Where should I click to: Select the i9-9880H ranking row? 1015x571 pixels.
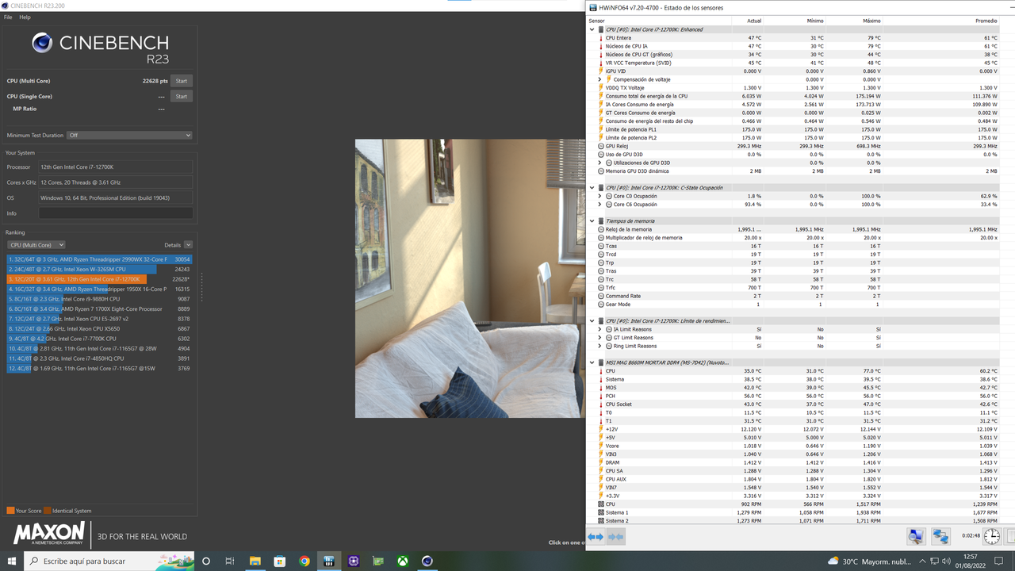pyautogui.click(x=99, y=299)
